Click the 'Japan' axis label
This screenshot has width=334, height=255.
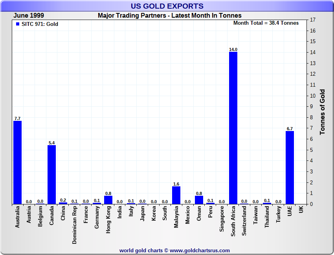coord(142,213)
